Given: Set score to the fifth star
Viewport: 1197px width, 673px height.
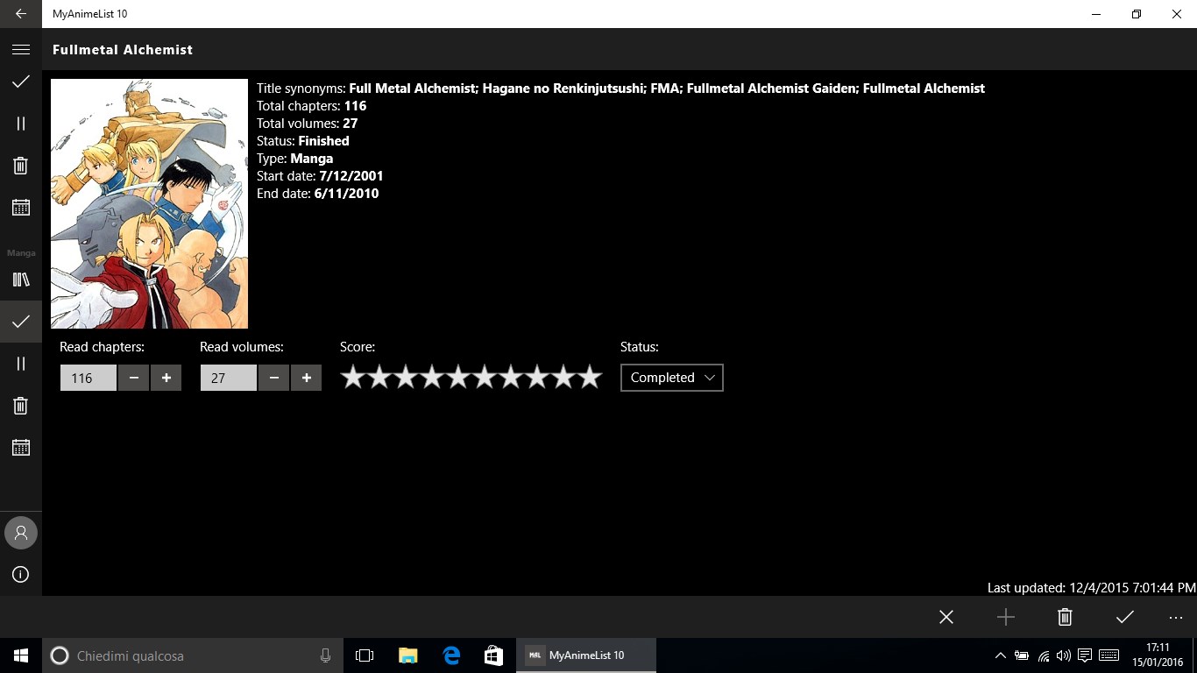Looking at the screenshot, I should point(458,377).
